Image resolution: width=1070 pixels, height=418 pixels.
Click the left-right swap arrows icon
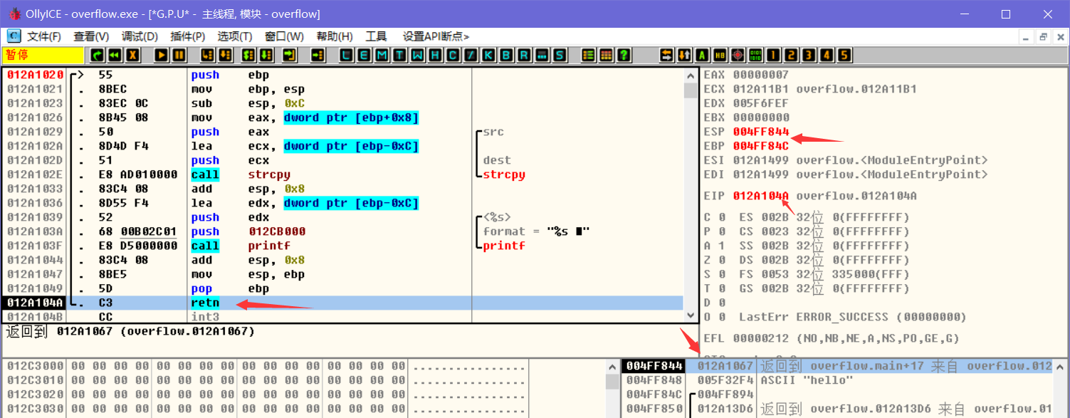(x=667, y=55)
